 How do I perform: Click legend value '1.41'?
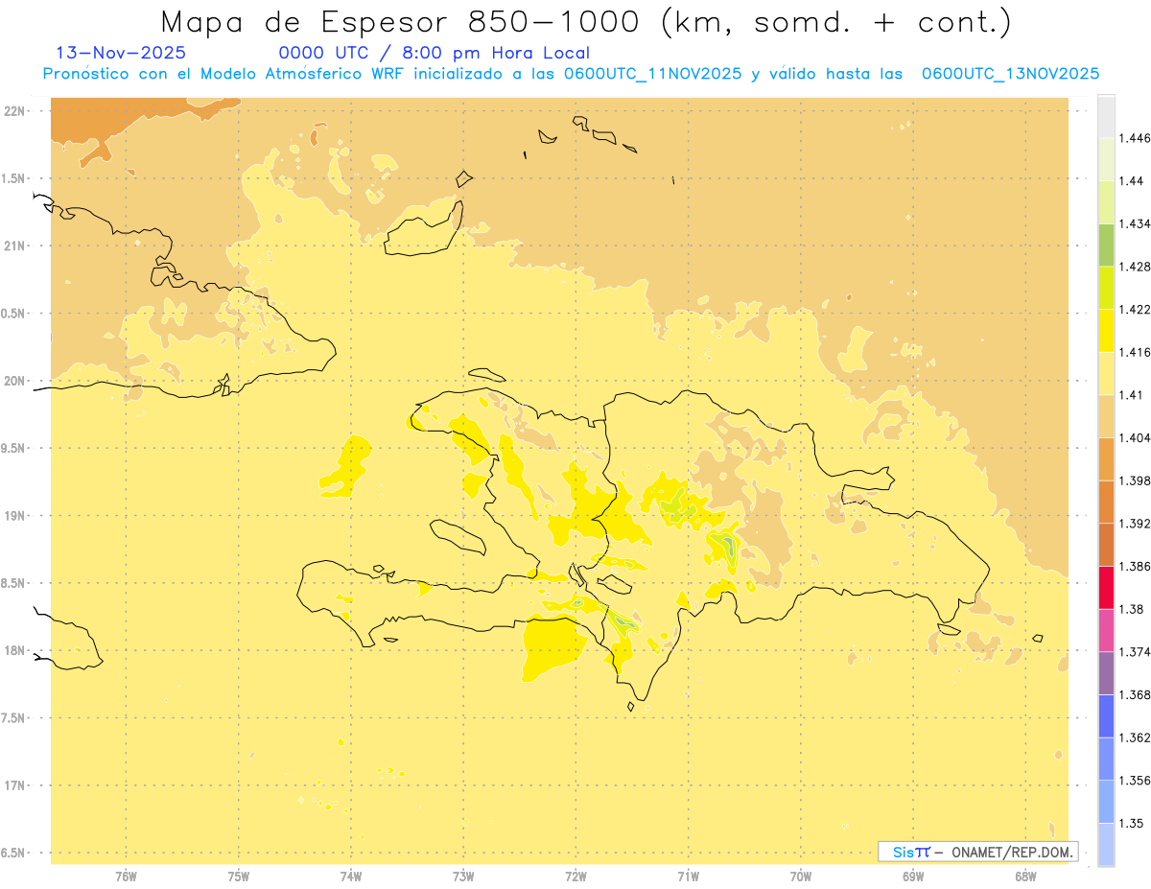1131,395
